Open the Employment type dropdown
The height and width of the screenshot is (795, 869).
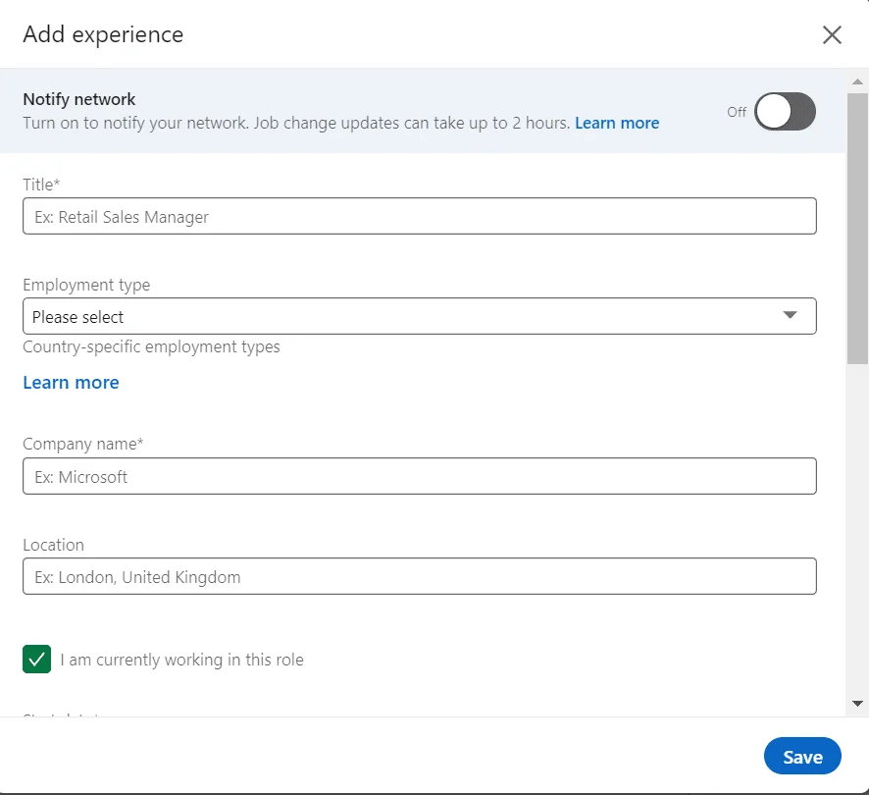pos(419,316)
